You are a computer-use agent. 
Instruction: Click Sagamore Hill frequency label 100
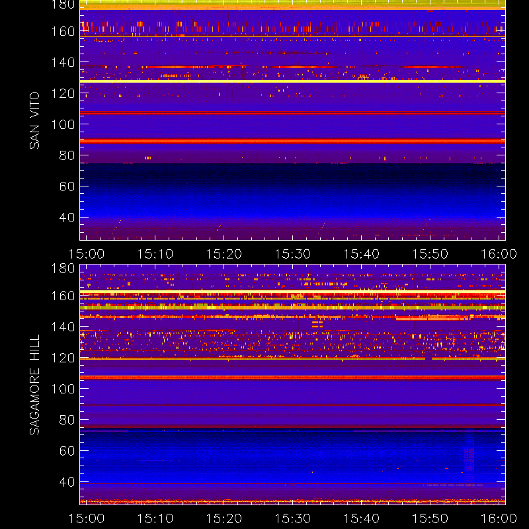[63, 389]
